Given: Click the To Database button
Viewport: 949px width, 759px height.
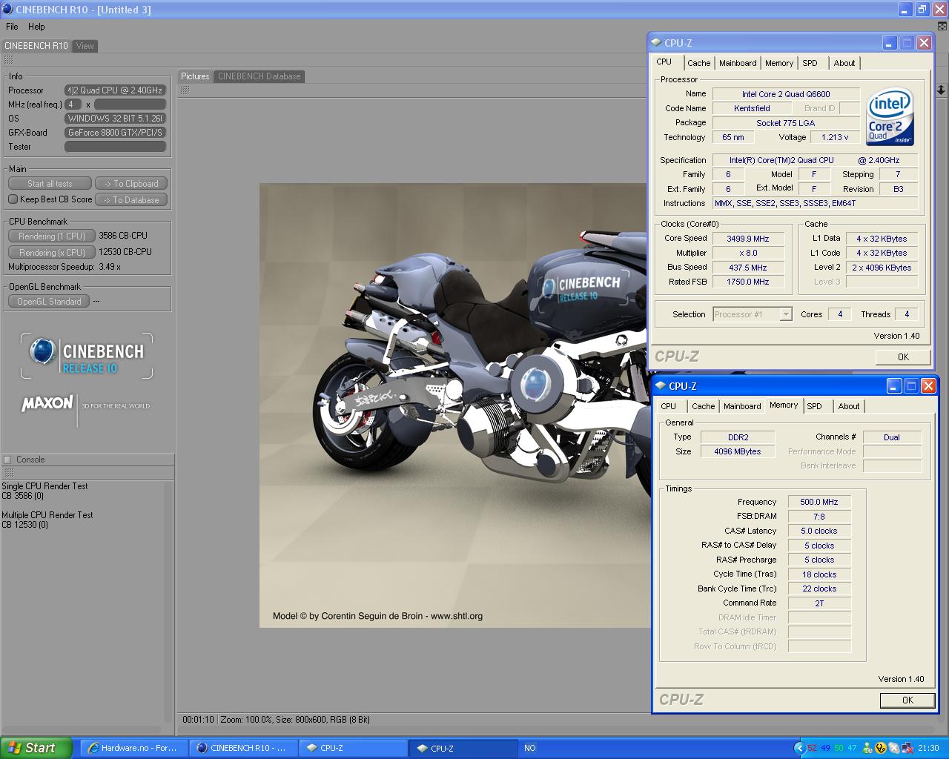Looking at the screenshot, I should 131,200.
